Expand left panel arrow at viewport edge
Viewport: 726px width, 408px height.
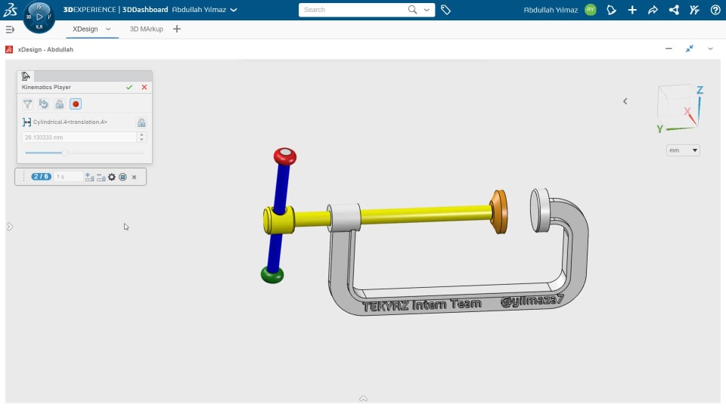tap(10, 227)
